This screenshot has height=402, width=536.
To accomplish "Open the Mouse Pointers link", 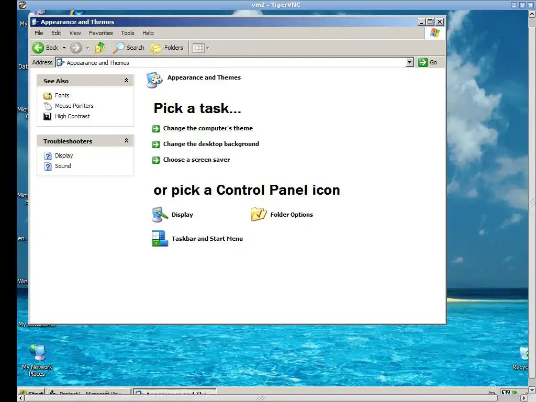I will click(74, 106).
